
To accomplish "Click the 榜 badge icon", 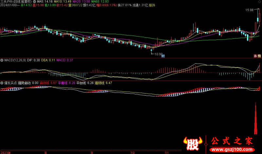I will point(259,56).
